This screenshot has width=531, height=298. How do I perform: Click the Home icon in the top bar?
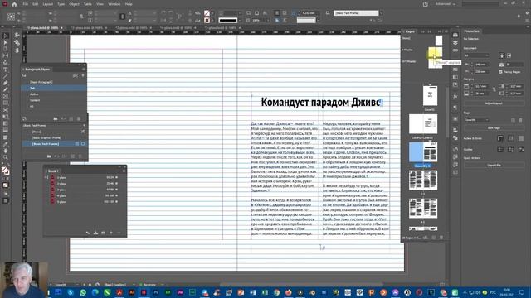pos(14,4)
